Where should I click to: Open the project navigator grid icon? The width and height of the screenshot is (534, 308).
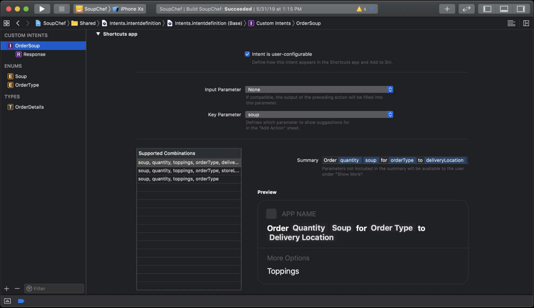pyautogui.click(x=6, y=23)
